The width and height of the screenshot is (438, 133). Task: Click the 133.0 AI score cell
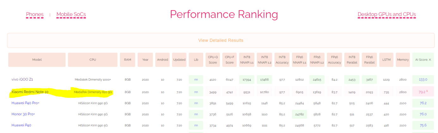tap(423, 79)
